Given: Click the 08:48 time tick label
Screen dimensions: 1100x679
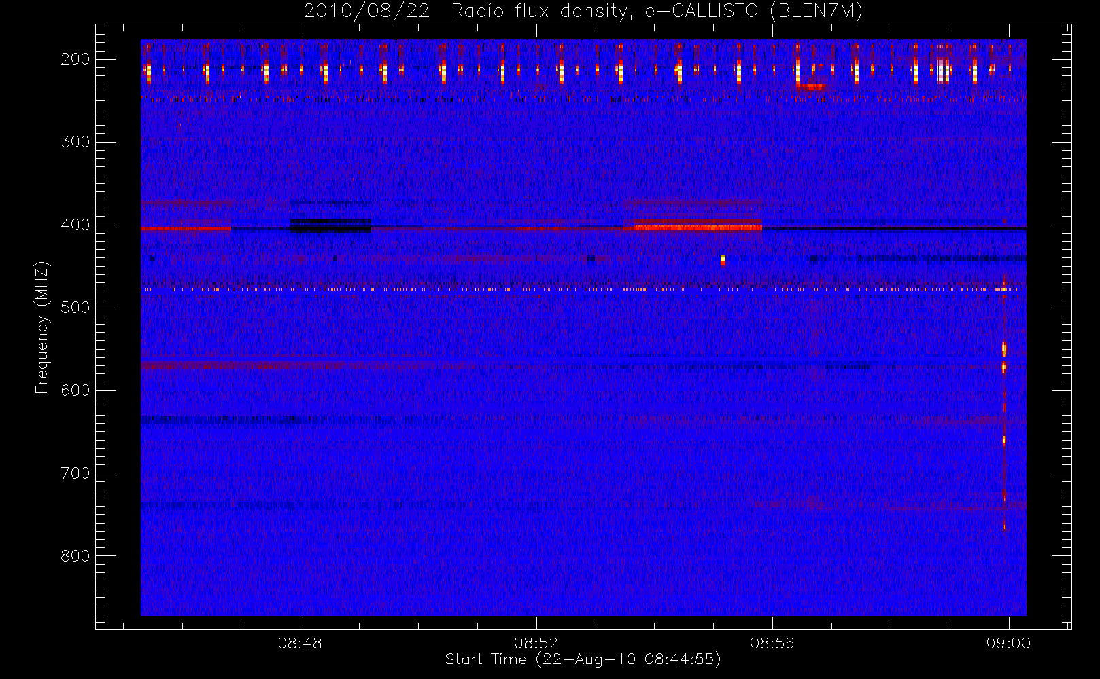Looking at the screenshot, I should [300, 643].
